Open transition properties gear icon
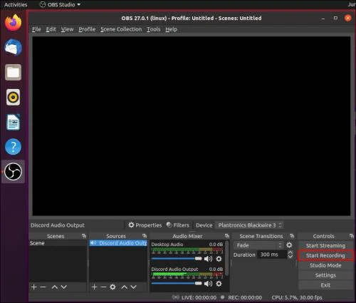 click(289, 245)
